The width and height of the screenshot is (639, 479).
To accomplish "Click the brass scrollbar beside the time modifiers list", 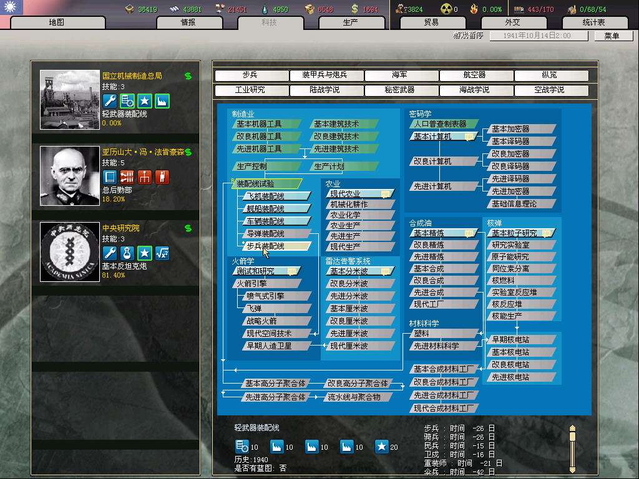I will pyautogui.click(x=572, y=449).
